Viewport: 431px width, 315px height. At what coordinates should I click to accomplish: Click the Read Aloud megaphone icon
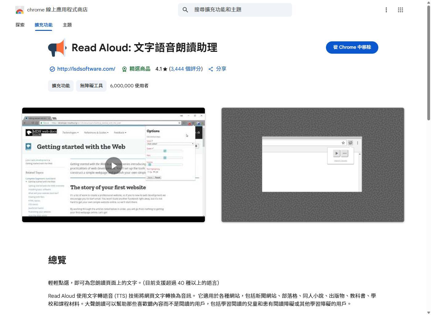click(x=57, y=48)
